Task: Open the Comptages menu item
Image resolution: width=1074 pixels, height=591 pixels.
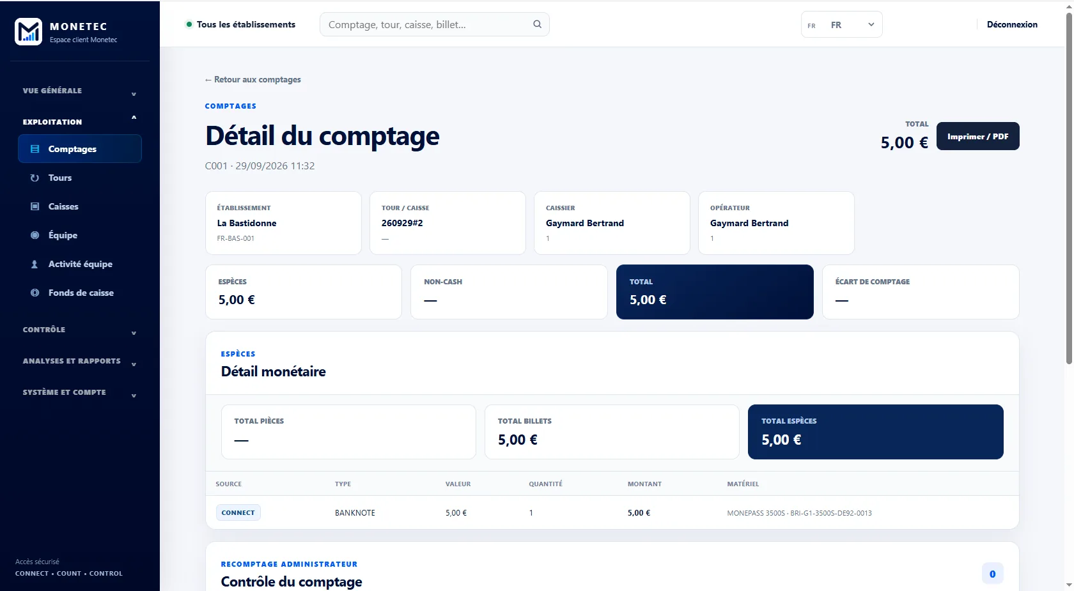Action: (x=80, y=149)
